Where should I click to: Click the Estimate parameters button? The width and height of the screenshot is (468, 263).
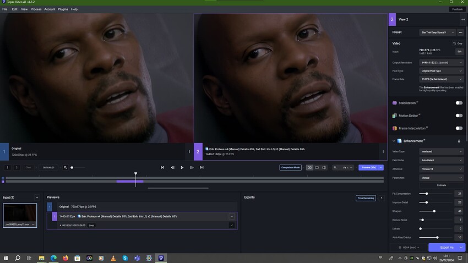442,185
